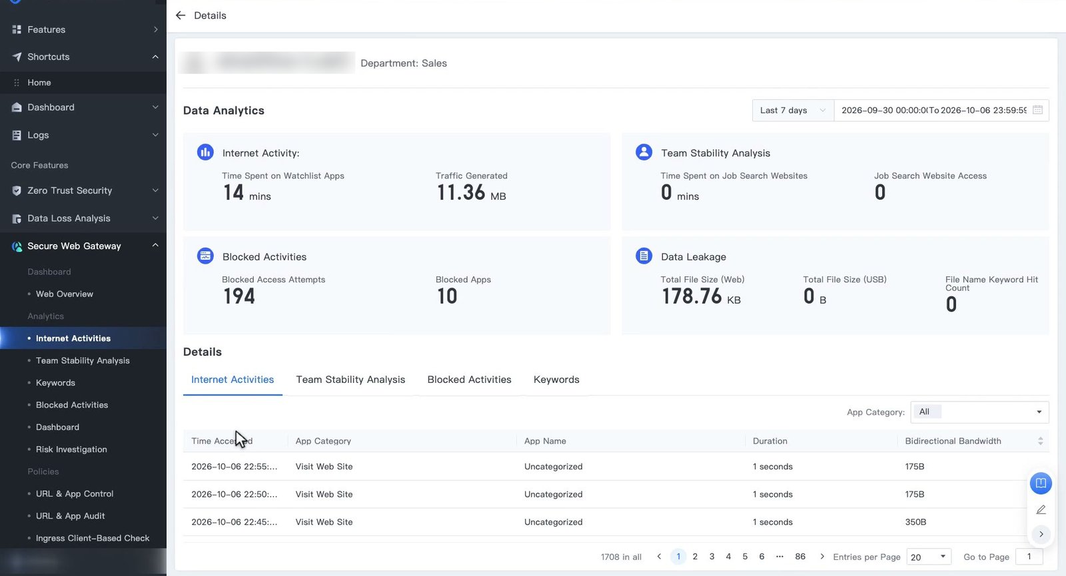Click the Team Stability Analysis person icon
The width and height of the screenshot is (1066, 576).
[644, 152]
